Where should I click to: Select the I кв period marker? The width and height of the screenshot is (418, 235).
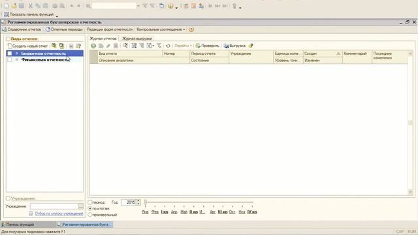(165, 212)
